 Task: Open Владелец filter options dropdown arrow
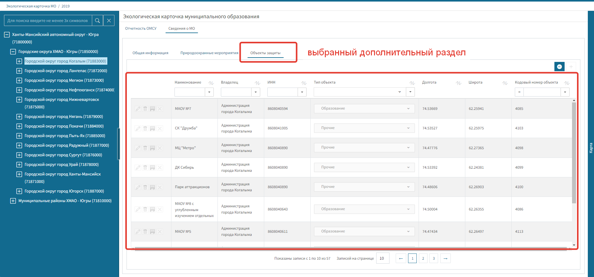pos(256,92)
